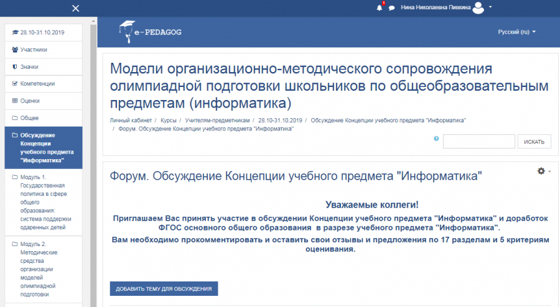The height and width of the screenshot is (307, 560).
Task: Go to Личный кабинет breadcrumb
Action: pyautogui.click(x=131, y=121)
